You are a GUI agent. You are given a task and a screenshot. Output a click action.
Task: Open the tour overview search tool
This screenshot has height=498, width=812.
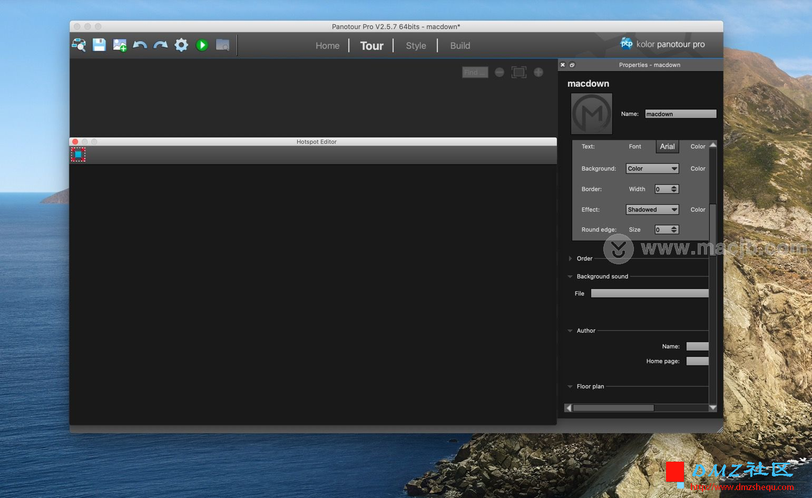point(79,45)
